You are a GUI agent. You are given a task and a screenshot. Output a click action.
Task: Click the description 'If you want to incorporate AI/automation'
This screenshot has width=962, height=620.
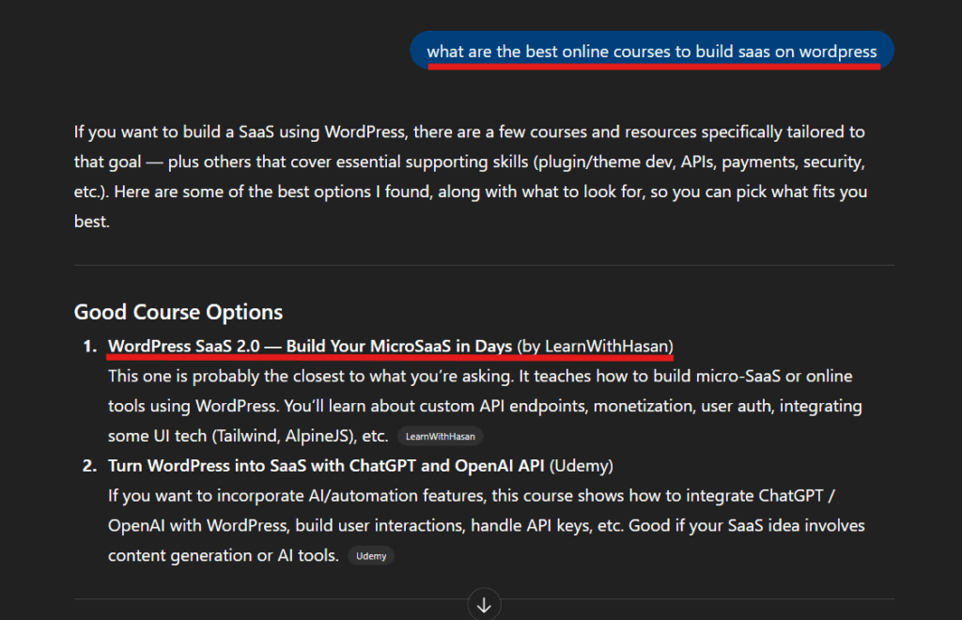[x=486, y=525]
